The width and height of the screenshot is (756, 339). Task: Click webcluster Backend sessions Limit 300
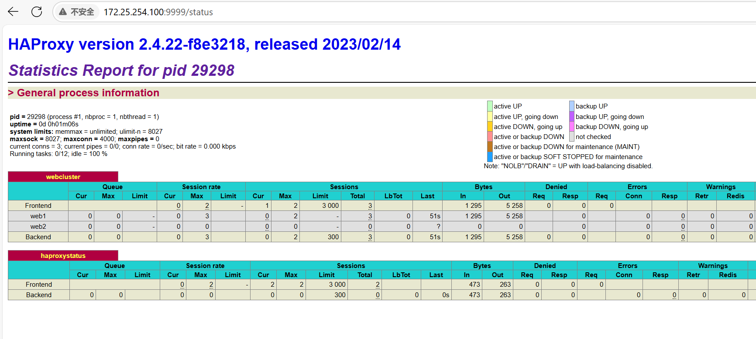click(333, 237)
